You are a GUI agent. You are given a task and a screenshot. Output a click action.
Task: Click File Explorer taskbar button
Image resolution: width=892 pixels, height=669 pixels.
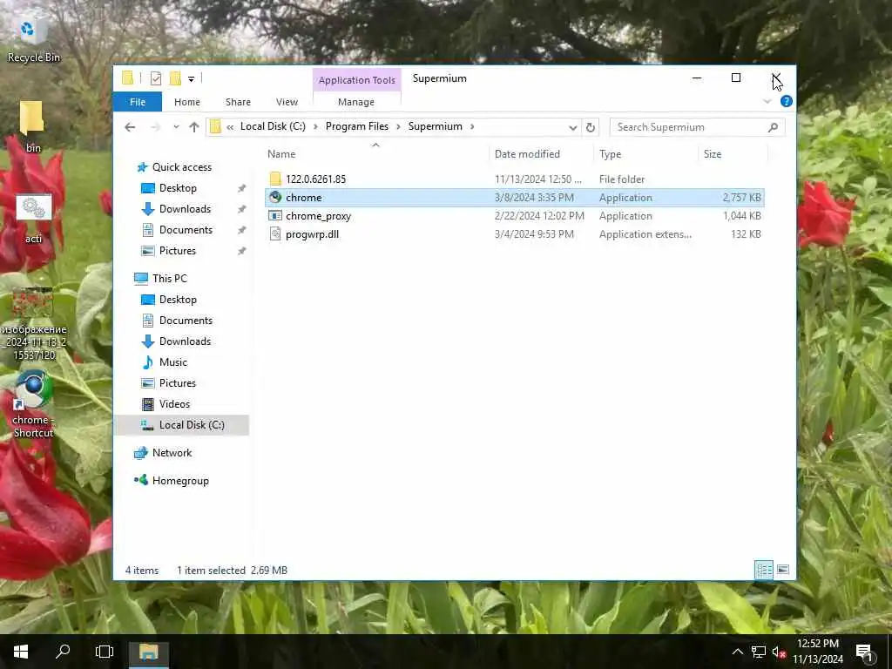[148, 652]
